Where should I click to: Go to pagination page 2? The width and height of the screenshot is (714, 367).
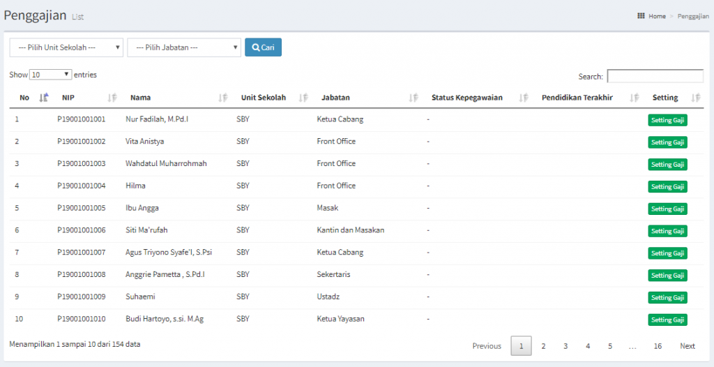tap(543, 346)
